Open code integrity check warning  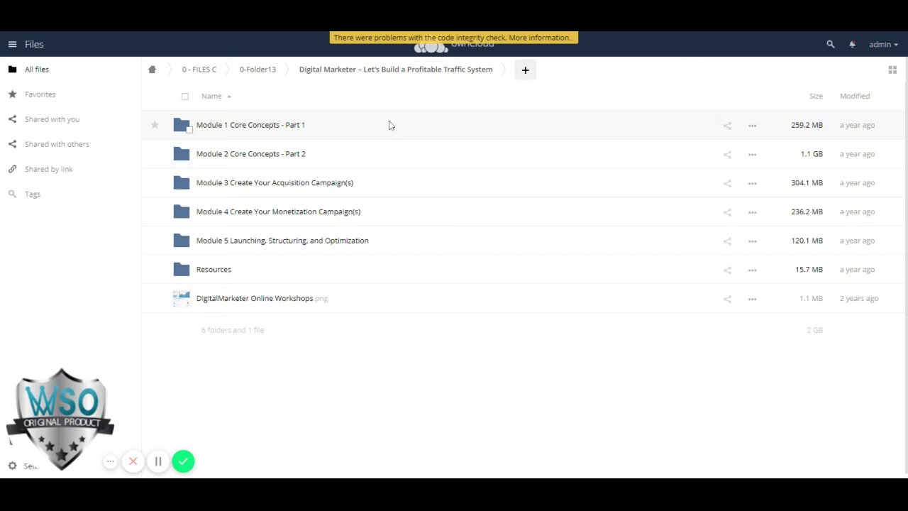[x=454, y=38]
